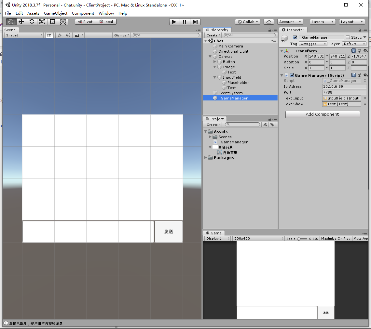This screenshot has height=329, width=371.
Task: Click the Add Component button
Action: (x=323, y=114)
